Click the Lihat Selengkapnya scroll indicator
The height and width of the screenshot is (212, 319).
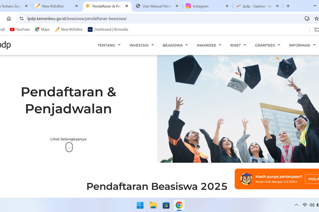pyautogui.click(x=69, y=147)
